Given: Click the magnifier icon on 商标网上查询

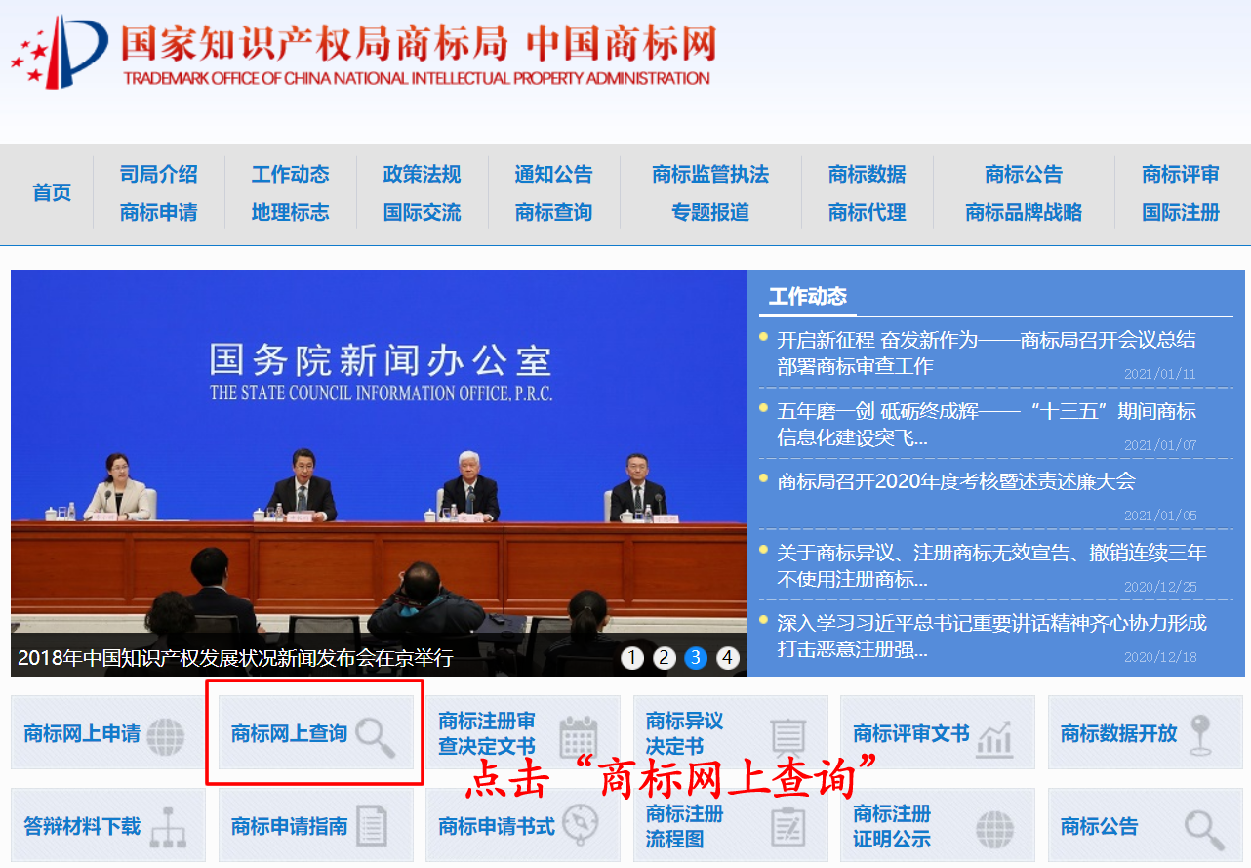Looking at the screenshot, I should [376, 737].
